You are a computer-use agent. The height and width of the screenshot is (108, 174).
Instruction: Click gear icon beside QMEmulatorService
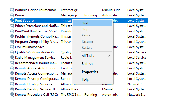[x=12, y=47]
